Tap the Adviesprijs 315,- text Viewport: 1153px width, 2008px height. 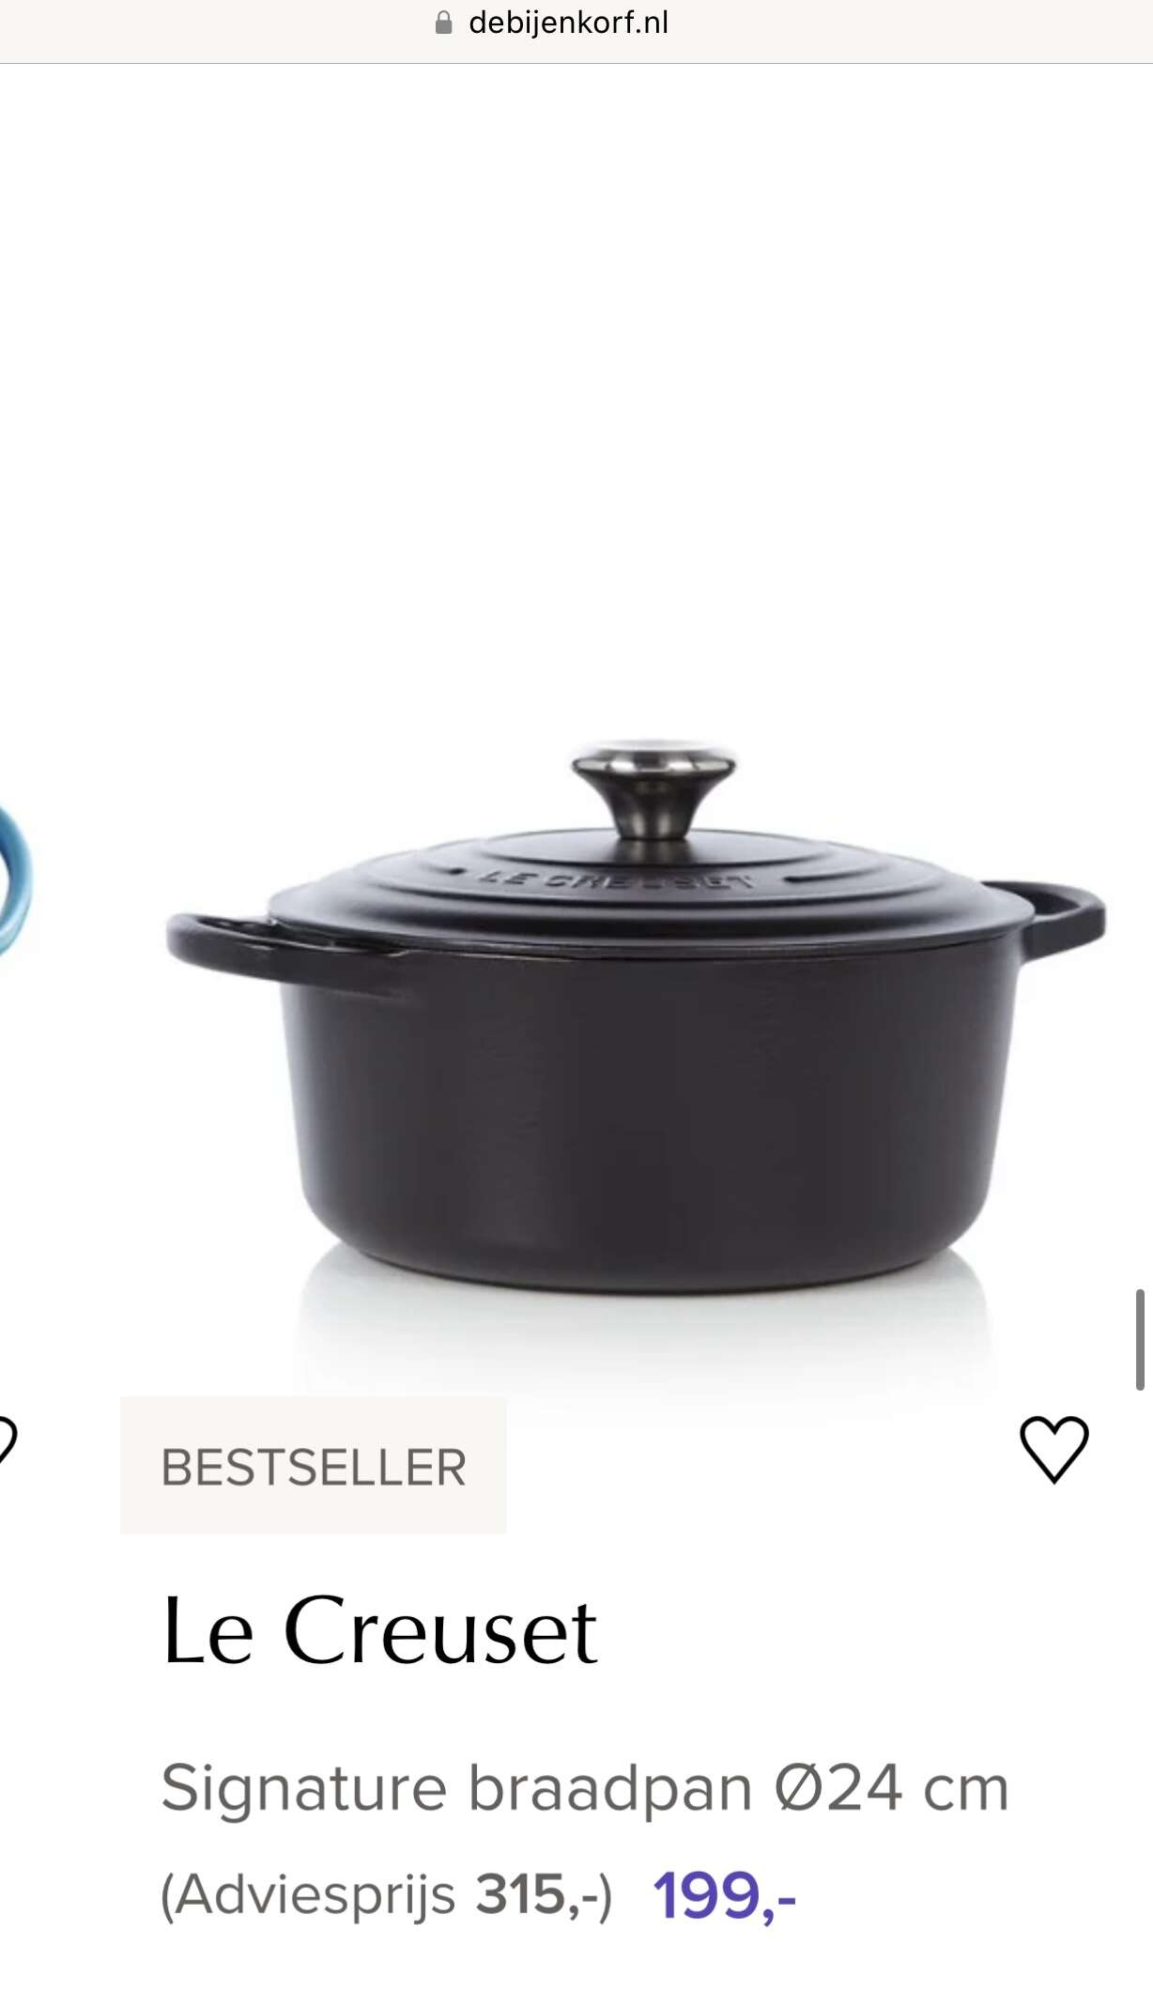click(386, 1895)
